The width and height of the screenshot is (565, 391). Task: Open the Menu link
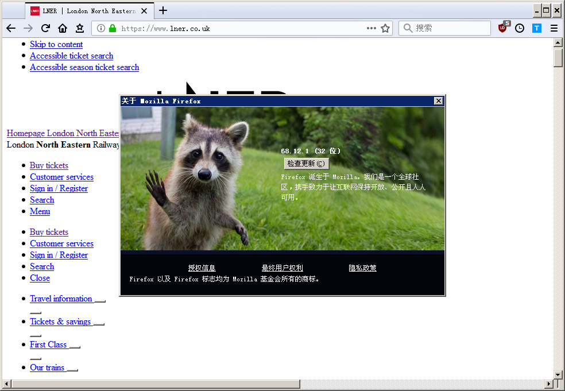40,211
